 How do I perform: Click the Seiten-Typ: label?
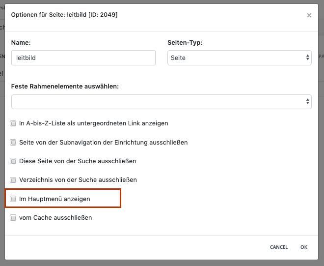185,42
